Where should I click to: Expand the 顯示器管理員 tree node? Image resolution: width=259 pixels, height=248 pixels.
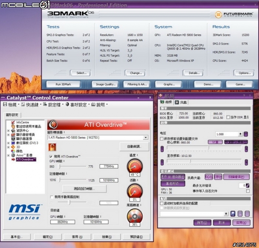click(x=8, y=135)
